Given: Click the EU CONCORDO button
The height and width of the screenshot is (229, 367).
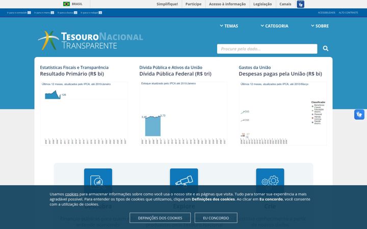Looking at the screenshot, I should (216, 218).
